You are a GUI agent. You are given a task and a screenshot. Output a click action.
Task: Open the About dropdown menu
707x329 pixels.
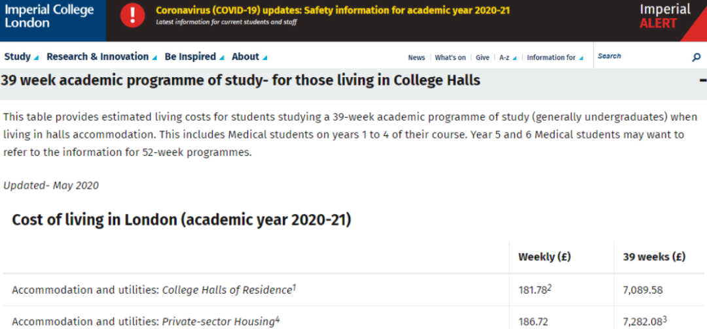click(249, 57)
